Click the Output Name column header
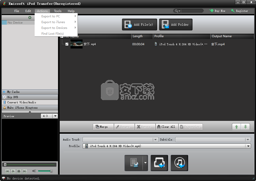The image size is (256, 181). 232,36
